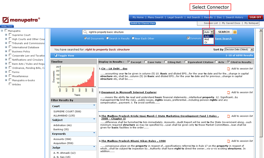Click the Save Search link
Viewport: 264px width, 158px height.
pos(223,38)
